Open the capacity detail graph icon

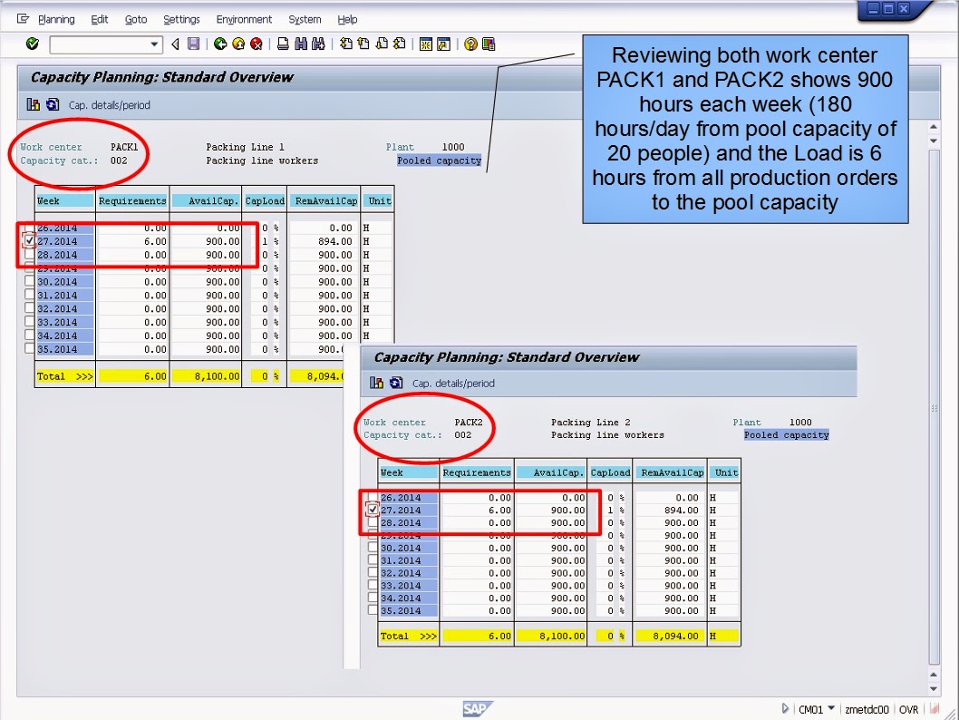[33, 102]
